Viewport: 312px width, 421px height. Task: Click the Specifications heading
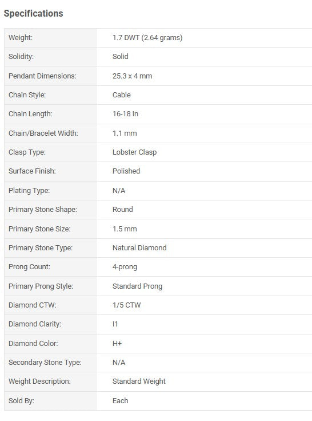pos(34,13)
